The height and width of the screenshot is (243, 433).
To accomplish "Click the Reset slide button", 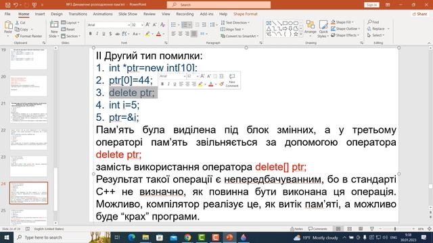I will click(x=68, y=29).
